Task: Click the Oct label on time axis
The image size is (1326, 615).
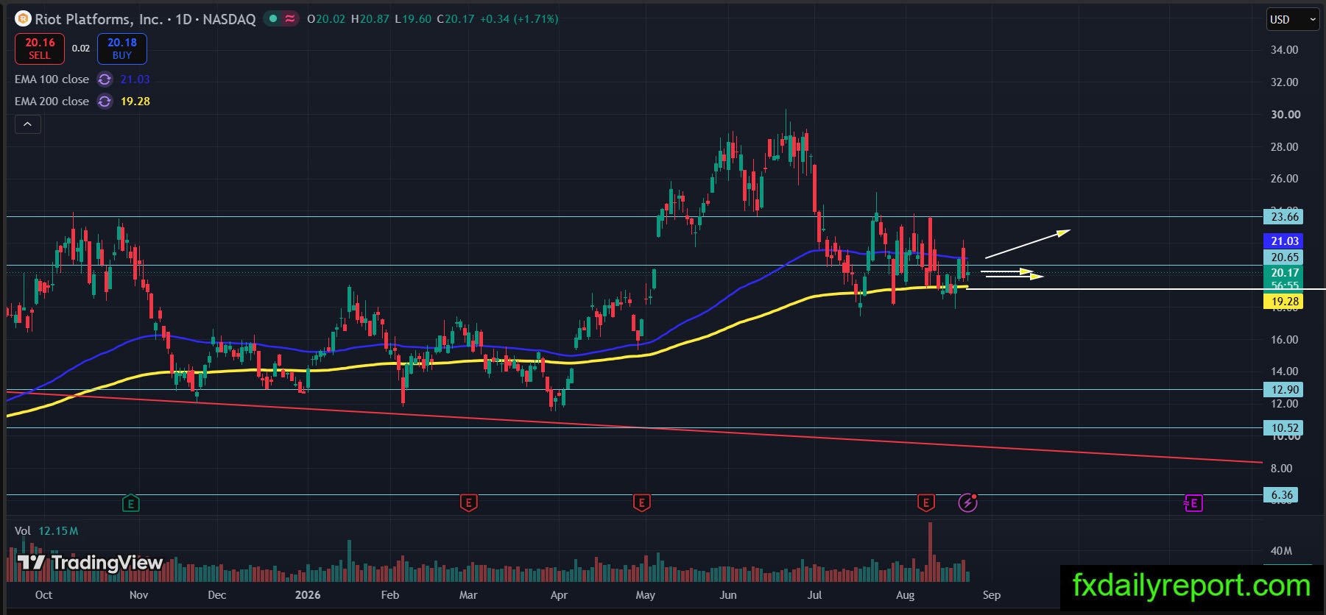Action: [43, 595]
